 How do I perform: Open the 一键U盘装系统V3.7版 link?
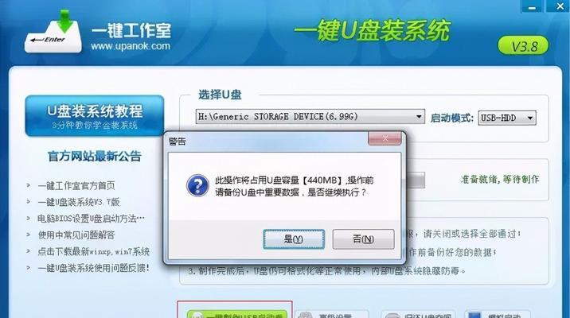(x=79, y=202)
